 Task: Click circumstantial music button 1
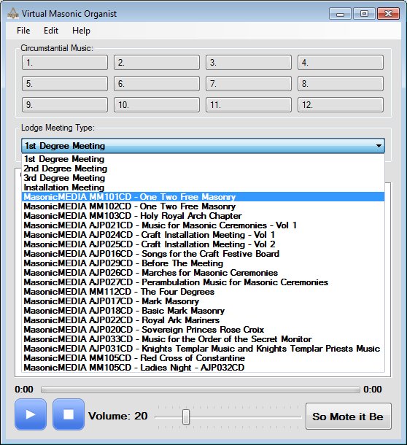(x=65, y=63)
